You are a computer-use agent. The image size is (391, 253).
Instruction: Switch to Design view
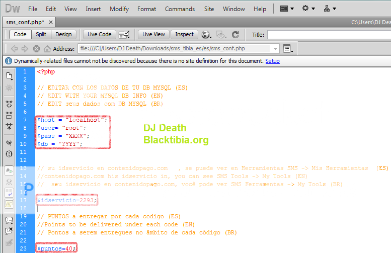click(x=63, y=34)
